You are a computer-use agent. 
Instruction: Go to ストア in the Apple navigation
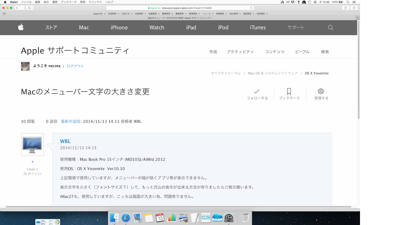click(51, 27)
